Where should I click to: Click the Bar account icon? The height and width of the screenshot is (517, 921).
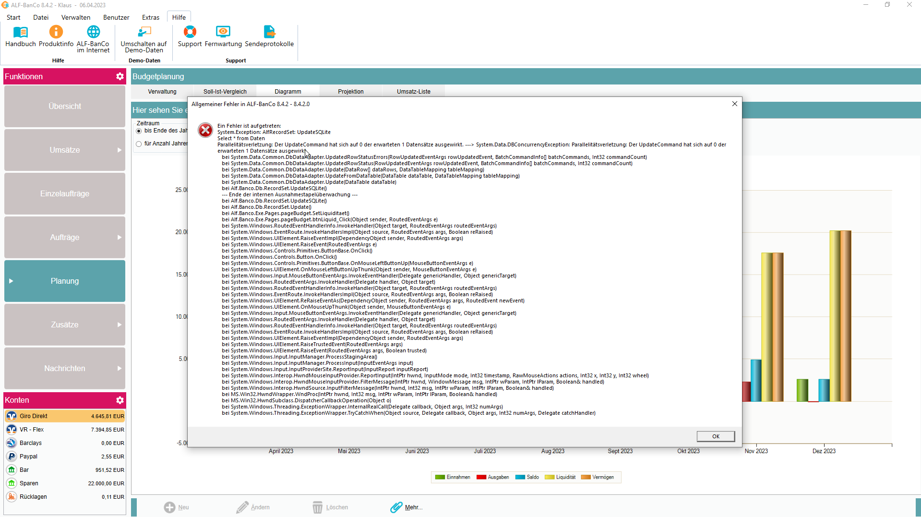tap(12, 470)
